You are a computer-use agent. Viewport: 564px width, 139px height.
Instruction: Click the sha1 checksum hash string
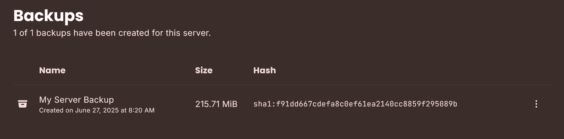(355, 104)
